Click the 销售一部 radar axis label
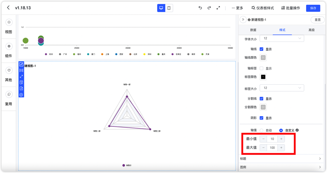This screenshot has height=173, width=327. coord(127,84)
